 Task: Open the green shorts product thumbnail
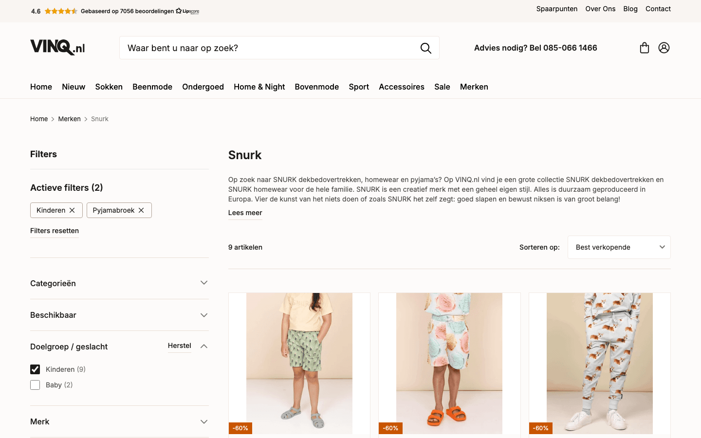tap(299, 364)
